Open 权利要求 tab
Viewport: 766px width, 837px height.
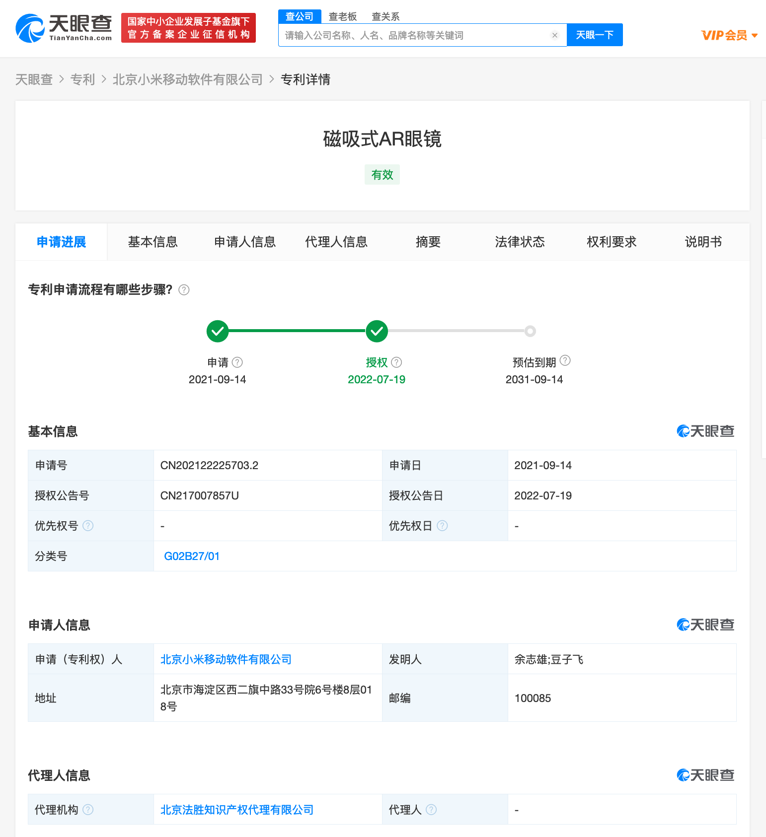(612, 242)
